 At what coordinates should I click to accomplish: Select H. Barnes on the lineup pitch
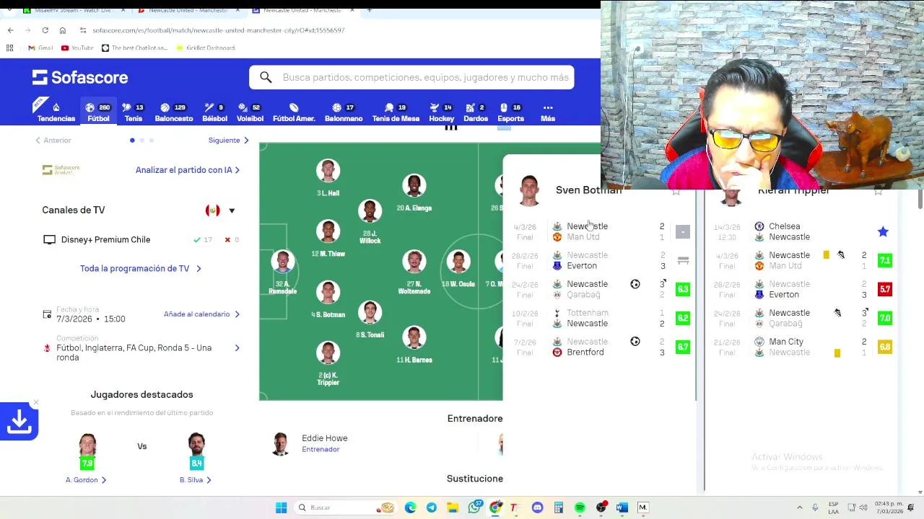[x=414, y=345]
